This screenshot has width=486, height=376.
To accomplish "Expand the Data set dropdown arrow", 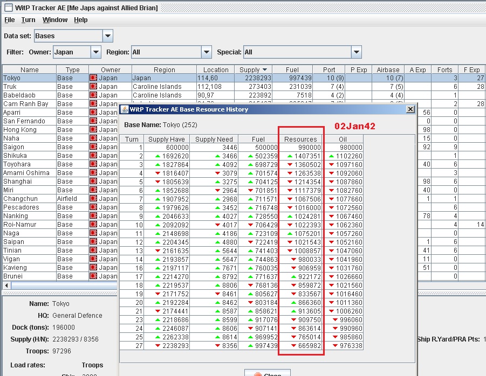I will point(107,36).
